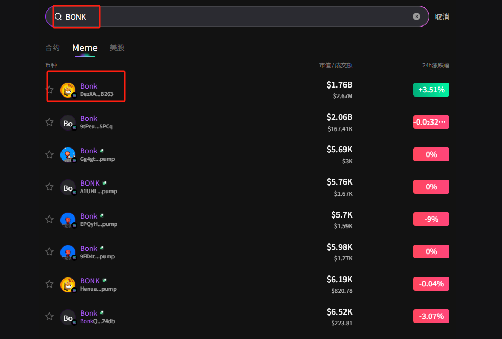The height and width of the screenshot is (339, 502).
Task: Clear the BONK search text
Action: click(416, 16)
